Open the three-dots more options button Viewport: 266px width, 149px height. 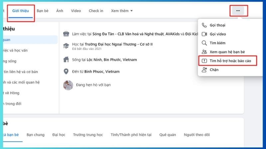pyautogui.click(x=238, y=11)
